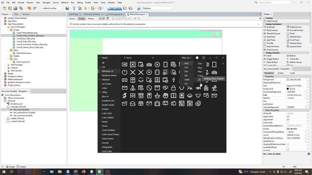Select the logout arrow icon in Icons8 top row
Image resolution: width=312 pixels, height=175 pixels.
125,65
